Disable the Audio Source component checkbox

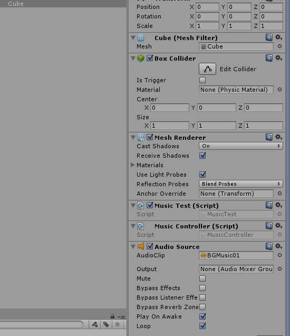point(150,246)
